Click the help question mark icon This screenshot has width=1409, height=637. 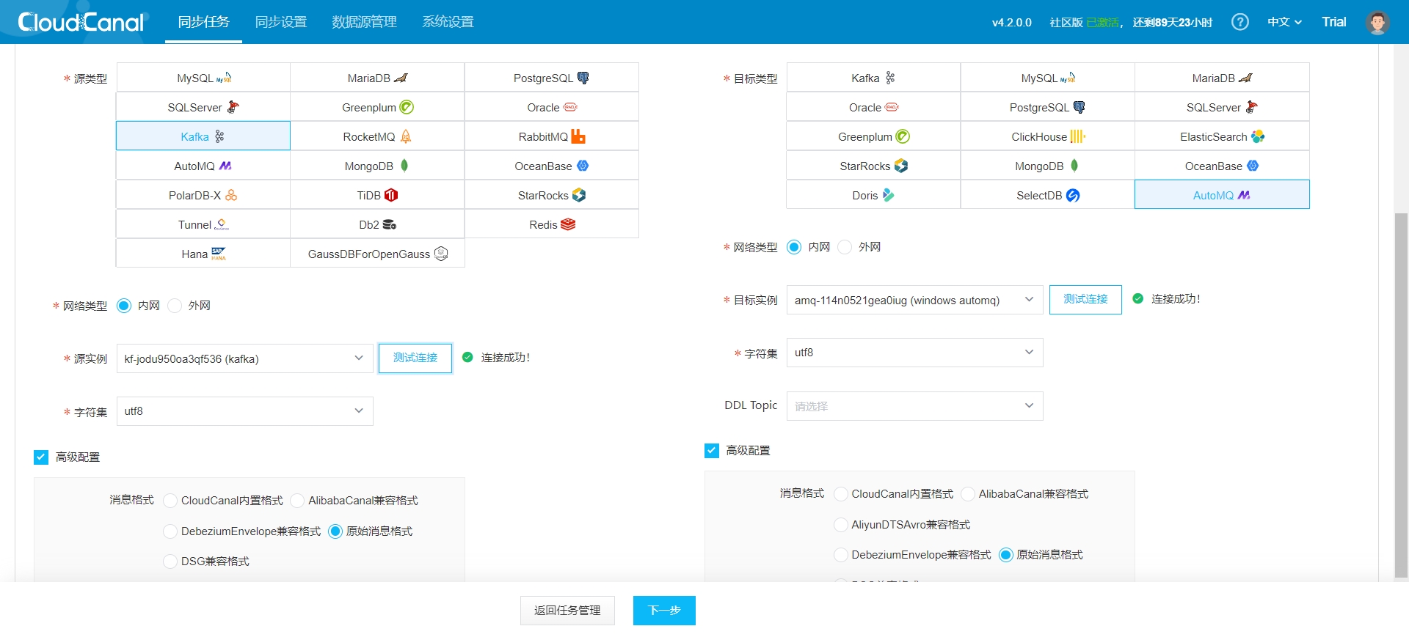[x=1239, y=22]
